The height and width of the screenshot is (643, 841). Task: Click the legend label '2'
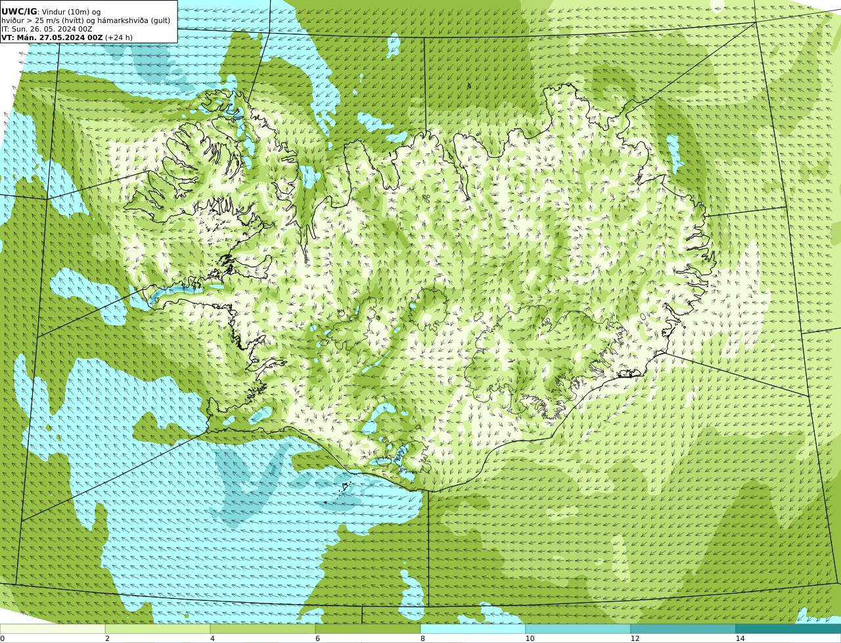pyautogui.click(x=107, y=638)
